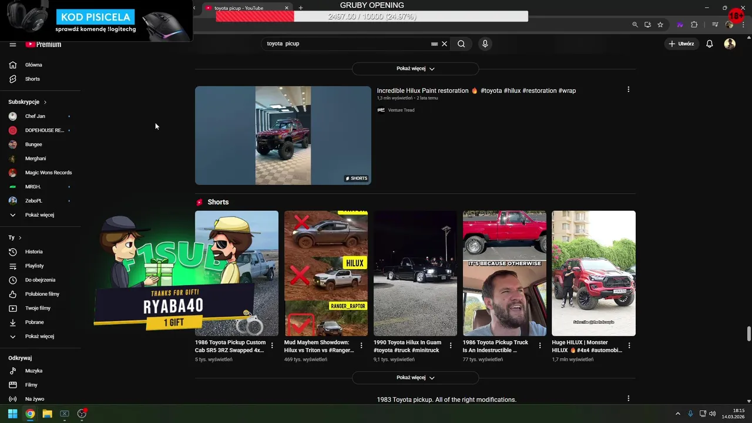
Task: Play '1990 Toyota Hilux In Guam' short
Action: click(415, 273)
